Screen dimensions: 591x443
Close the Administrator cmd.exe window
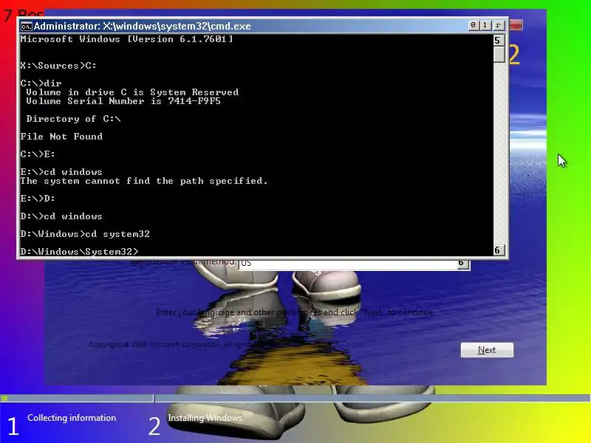tap(498, 25)
